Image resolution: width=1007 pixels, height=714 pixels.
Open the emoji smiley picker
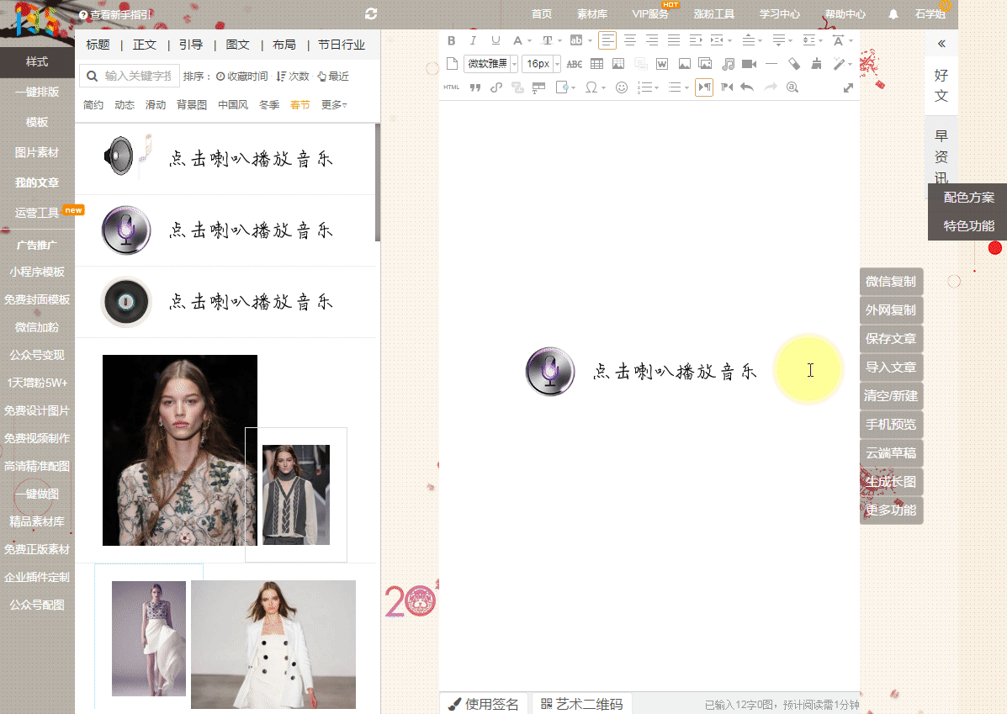click(x=622, y=87)
